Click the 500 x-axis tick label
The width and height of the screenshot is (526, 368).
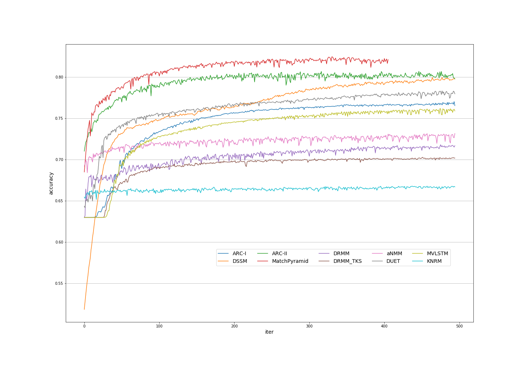click(460, 326)
